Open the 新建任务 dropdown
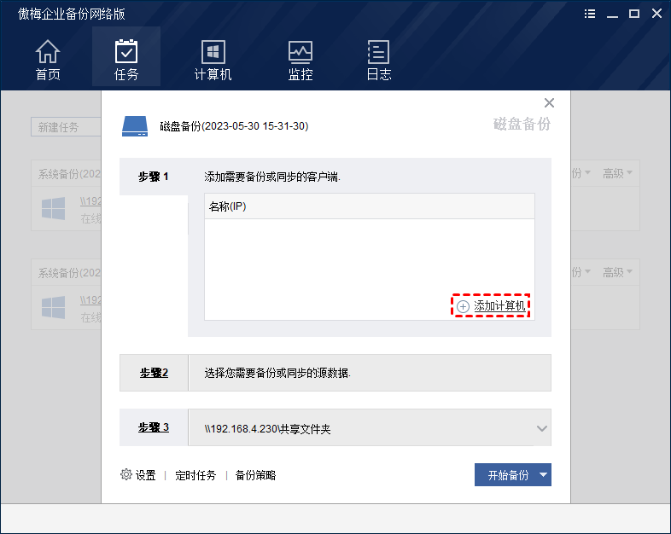Screen dimensions: 671x534 coord(65,127)
